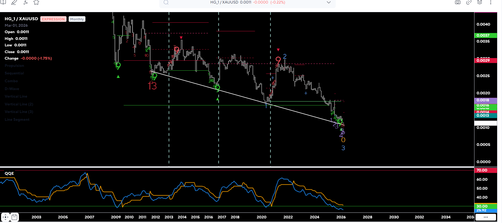Click the EXPRESSION badge
Image resolution: width=502 pixels, height=223 pixels.
pos(53,19)
